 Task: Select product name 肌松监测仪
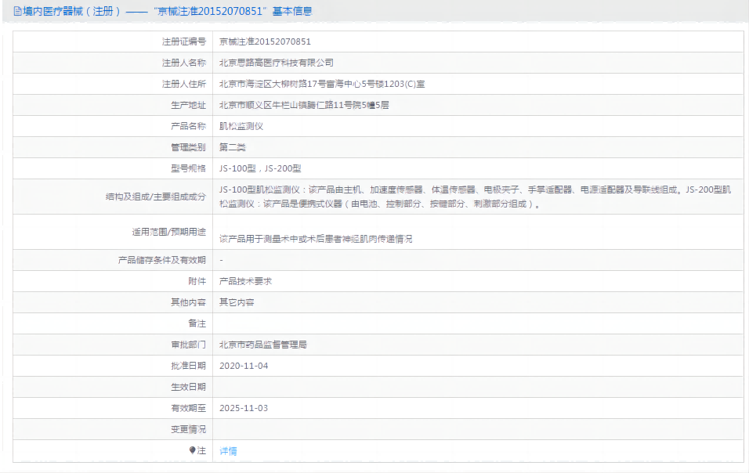pyautogui.click(x=241, y=126)
